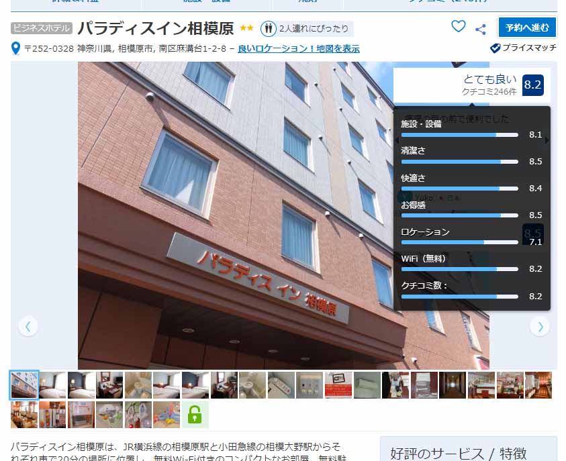Show next photo with right arrow
This screenshot has width=566, height=461.
click(540, 326)
